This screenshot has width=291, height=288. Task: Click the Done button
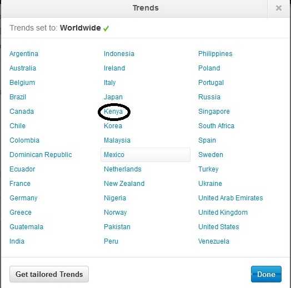pos(266,274)
